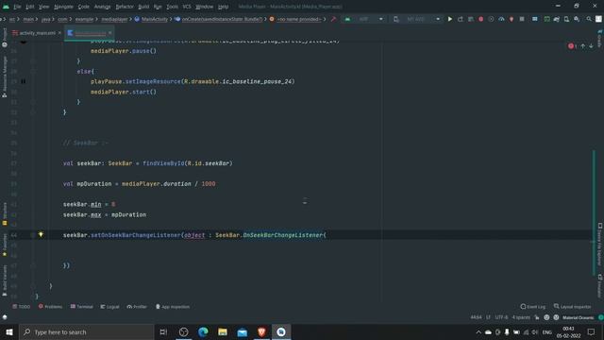Viewport: 604px width, 340px height.
Task: Toggle the gutter breakpoint on line 29
Action: point(23,81)
